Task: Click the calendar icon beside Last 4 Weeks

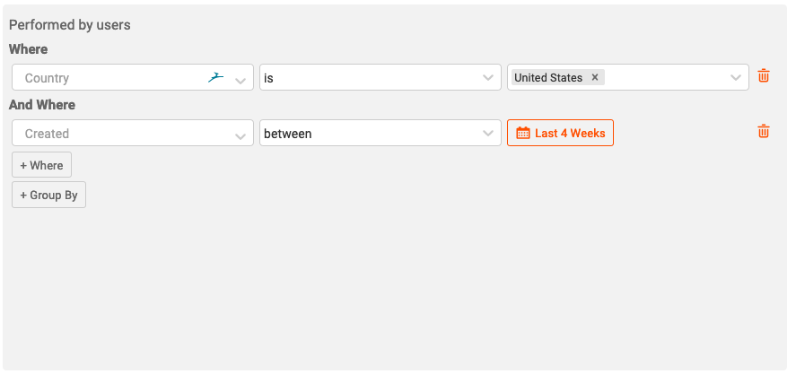Action: 523,133
